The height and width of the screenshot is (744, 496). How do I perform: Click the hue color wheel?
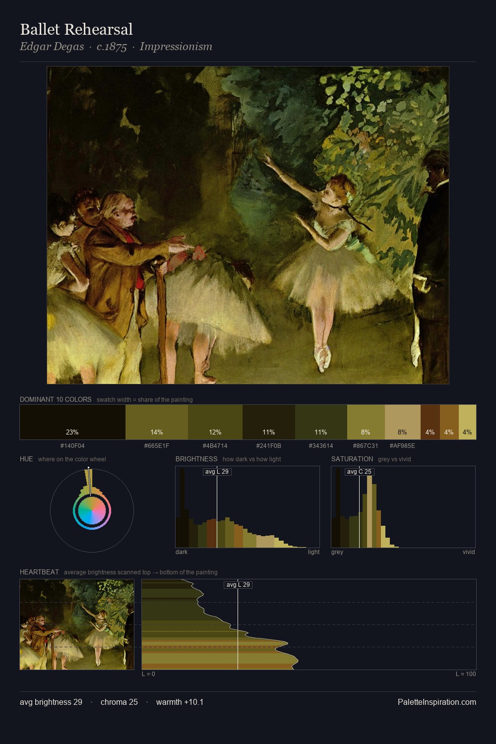92,510
